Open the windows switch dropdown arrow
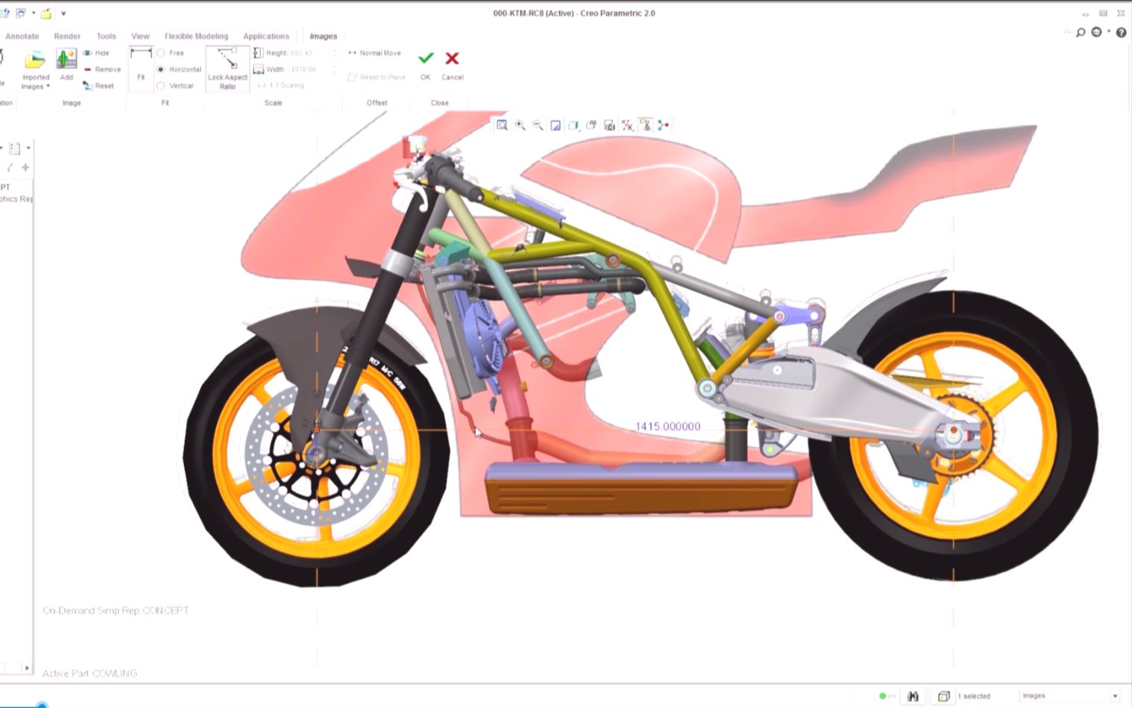This screenshot has height=708, width=1132. 33,13
